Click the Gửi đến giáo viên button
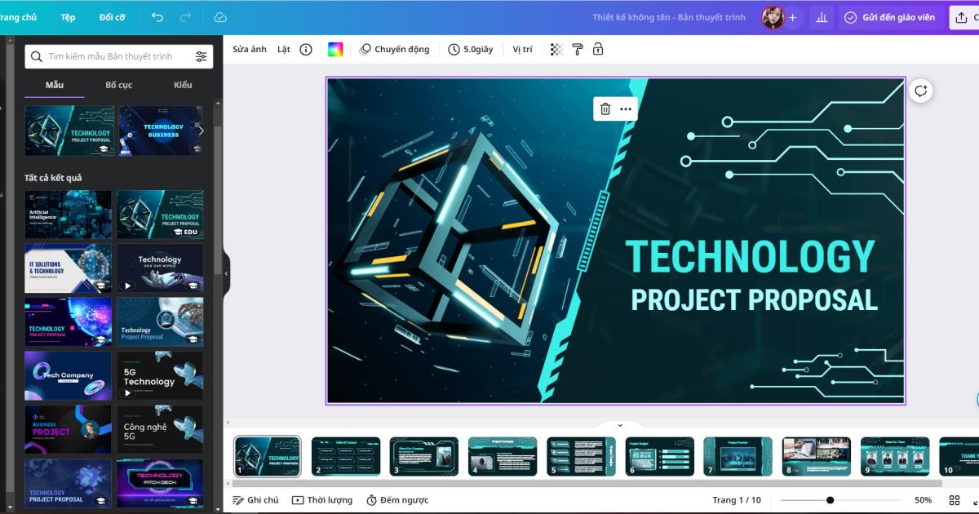This screenshot has width=979, height=514. click(891, 16)
